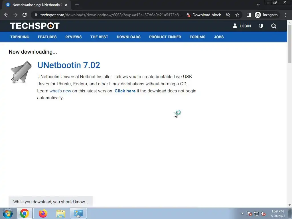Open the LOGIN link
The width and height of the screenshot is (292, 219).
242,26
